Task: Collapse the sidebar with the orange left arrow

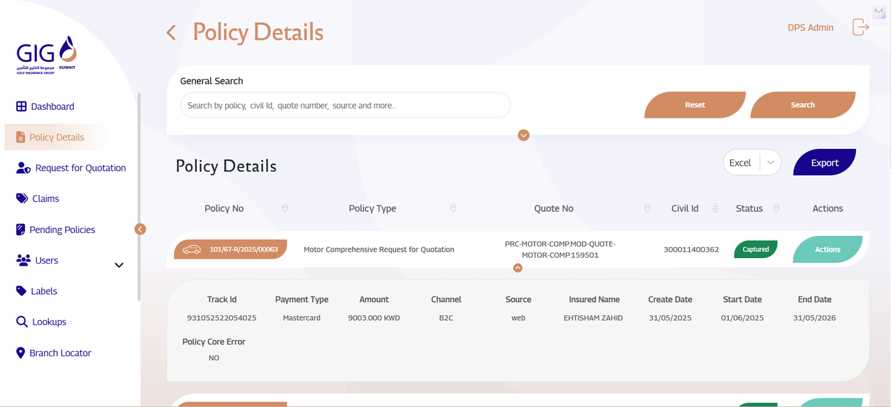Action: coord(141,229)
